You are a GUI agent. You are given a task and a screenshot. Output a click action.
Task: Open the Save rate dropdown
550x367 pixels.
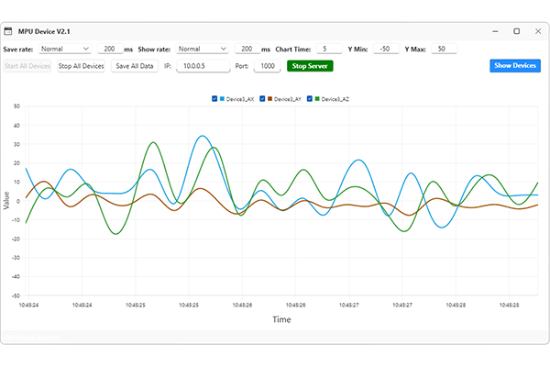pos(64,49)
